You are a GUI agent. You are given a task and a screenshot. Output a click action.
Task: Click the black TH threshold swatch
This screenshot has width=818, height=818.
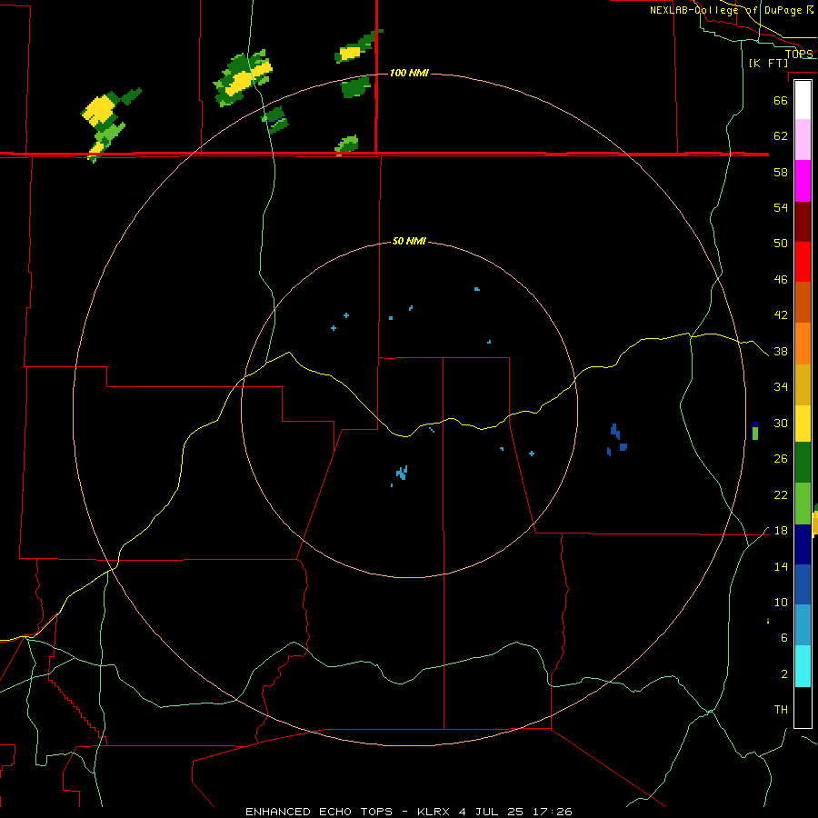(803, 707)
